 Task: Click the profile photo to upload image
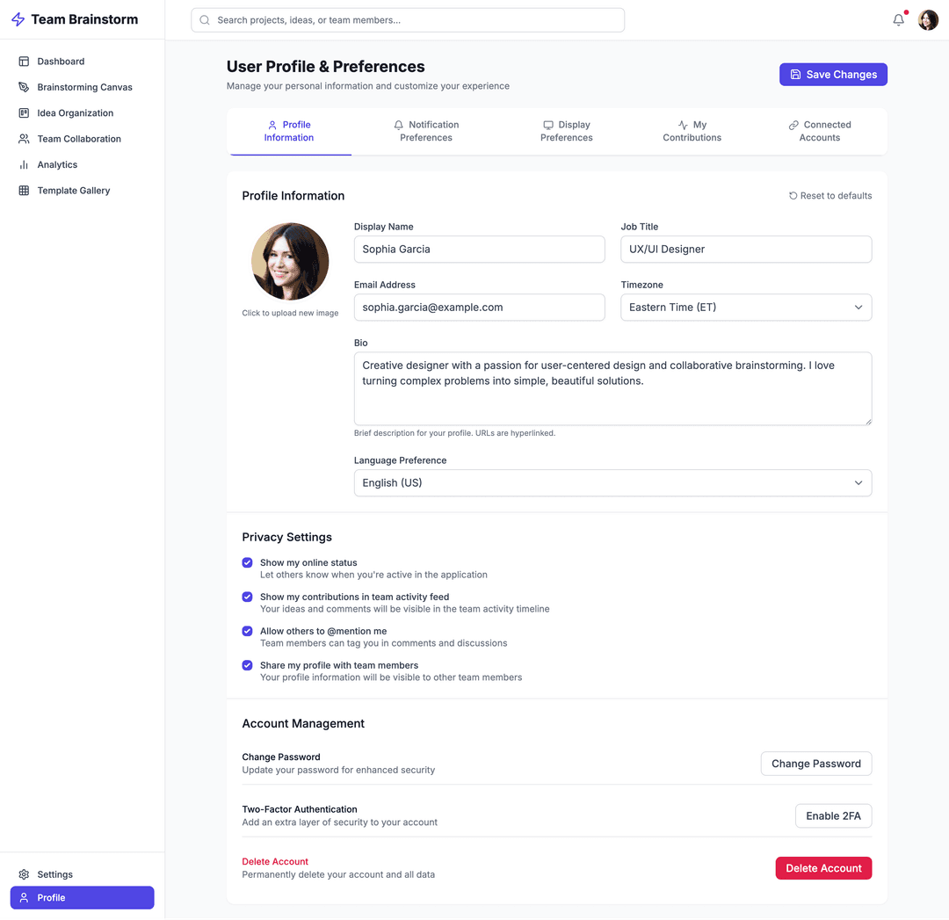click(x=290, y=262)
